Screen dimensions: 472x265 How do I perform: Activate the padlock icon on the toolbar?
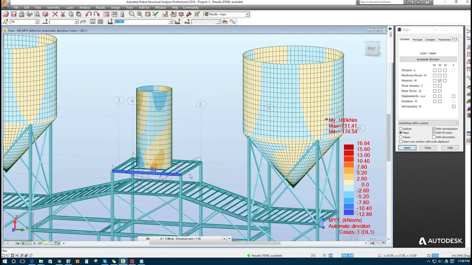[x=122, y=14]
